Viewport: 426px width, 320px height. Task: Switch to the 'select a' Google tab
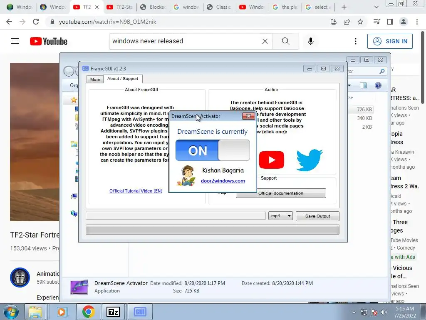(318, 7)
